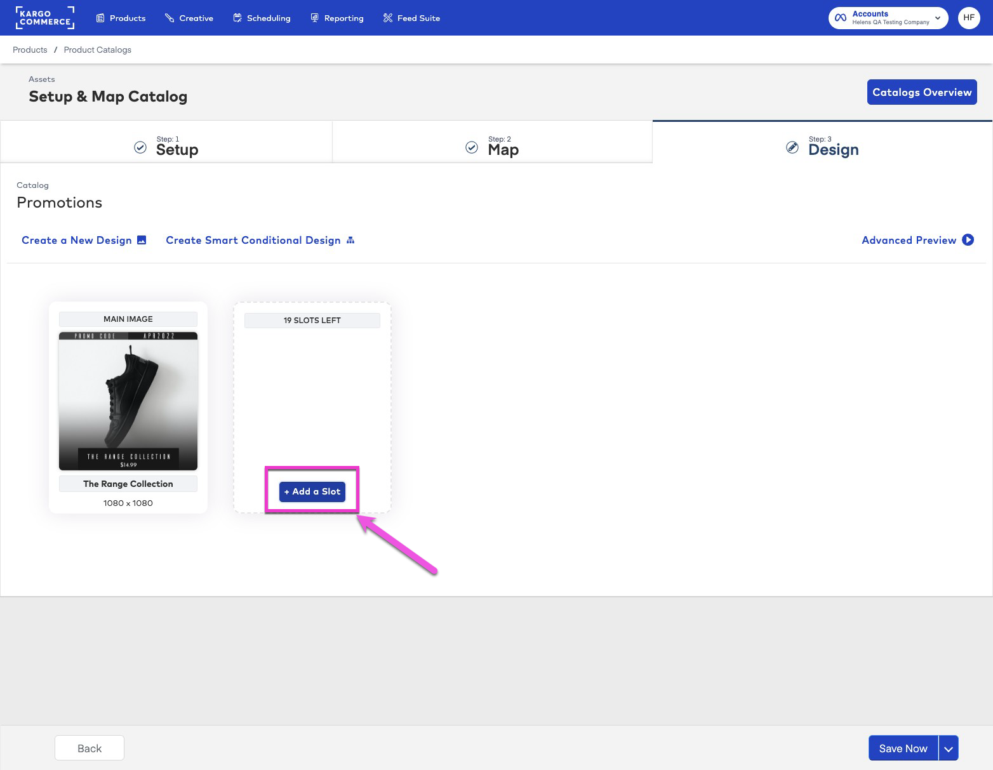
Task: Click the Step 2 Map checkmark
Action: 471,147
